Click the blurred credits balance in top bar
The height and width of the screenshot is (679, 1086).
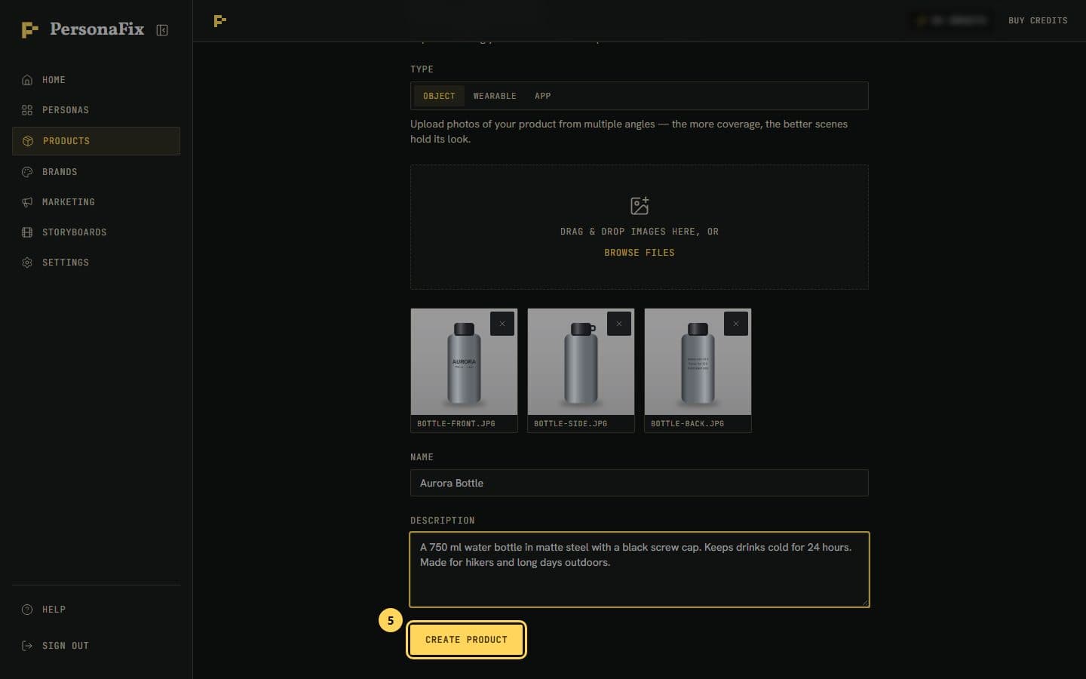pyautogui.click(x=951, y=20)
